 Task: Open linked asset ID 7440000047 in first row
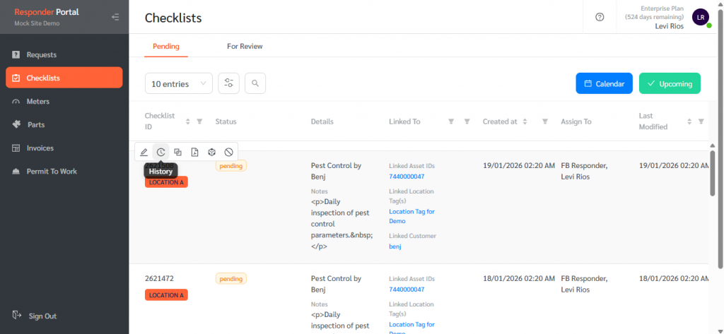pos(407,177)
